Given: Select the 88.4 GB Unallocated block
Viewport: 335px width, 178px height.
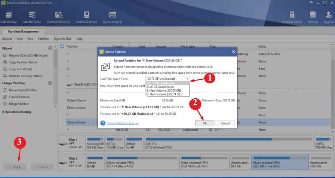Looking at the screenshot, I should pos(240,162).
